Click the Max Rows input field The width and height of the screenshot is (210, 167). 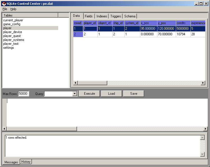24,94
